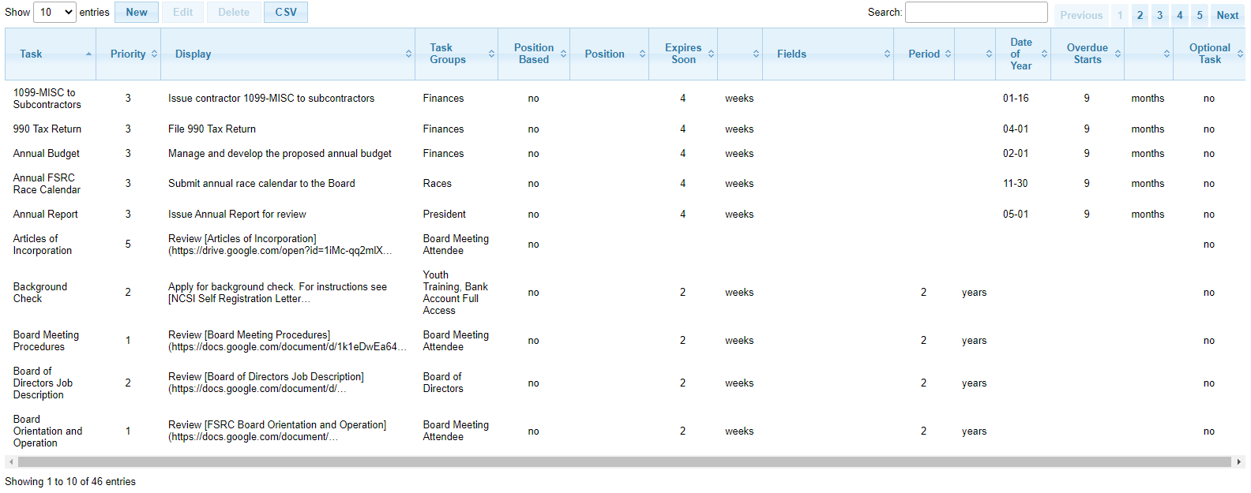Screen dimensions: 1251x493
Task: Sort by Fields column header
Action: [x=828, y=54]
